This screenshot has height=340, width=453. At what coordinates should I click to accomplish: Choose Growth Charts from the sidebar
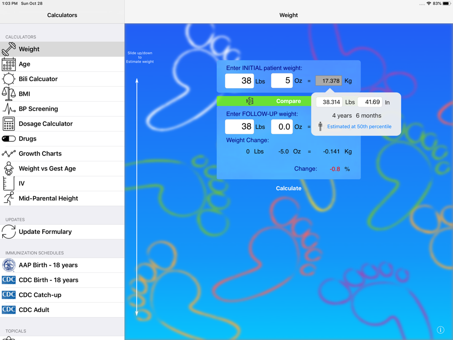tap(62, 154)
